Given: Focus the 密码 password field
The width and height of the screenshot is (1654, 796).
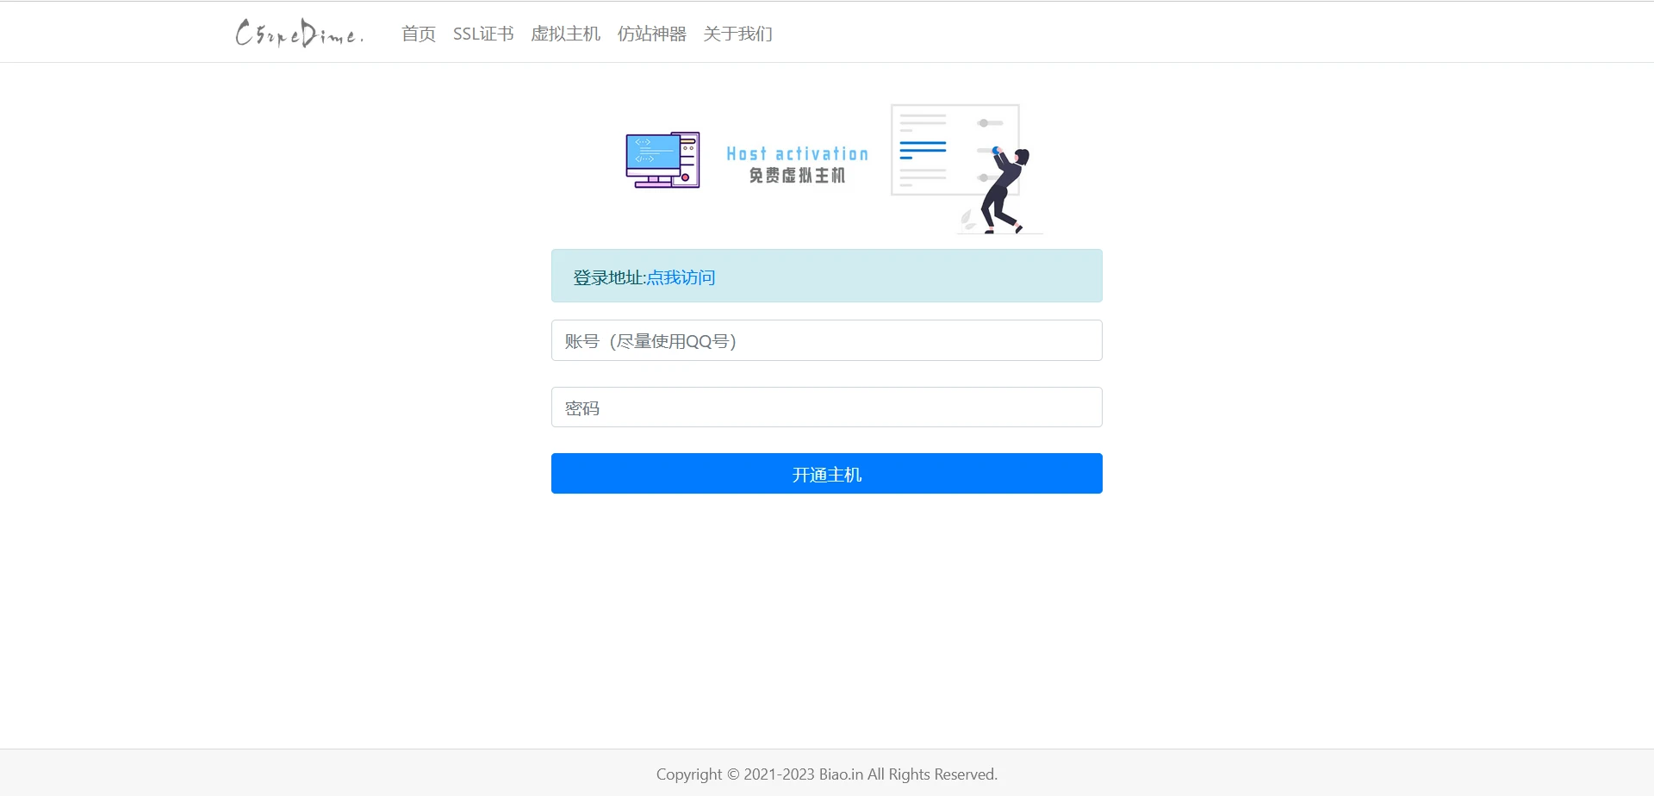Looking at the screenshot, I should [x=826, y=407].
